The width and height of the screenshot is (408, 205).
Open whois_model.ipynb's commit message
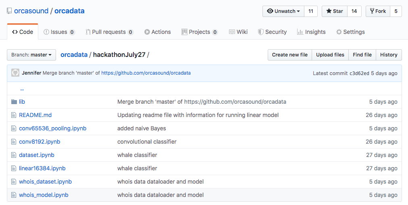[160, 195]
